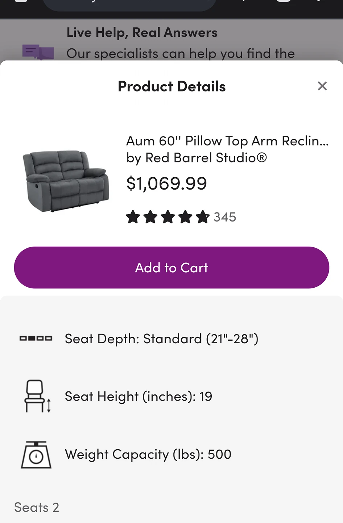343x523 pixels.
Task: Select the Seat Depth: Standard text
Action: [x=161, y=339]
